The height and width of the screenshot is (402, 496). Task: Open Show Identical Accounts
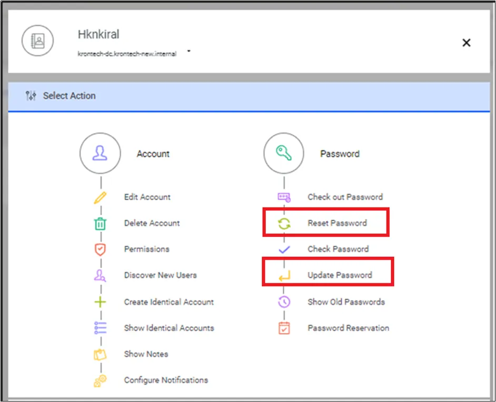tap(169, 328)
